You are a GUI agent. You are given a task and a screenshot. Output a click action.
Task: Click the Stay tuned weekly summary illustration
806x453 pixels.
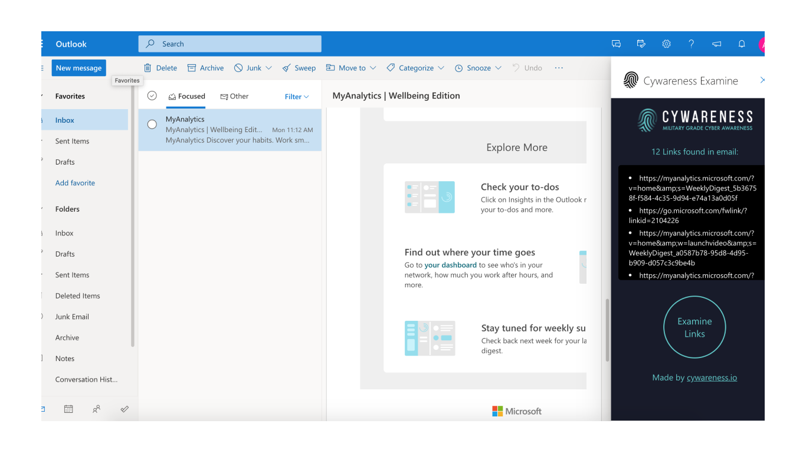[430, 338]
